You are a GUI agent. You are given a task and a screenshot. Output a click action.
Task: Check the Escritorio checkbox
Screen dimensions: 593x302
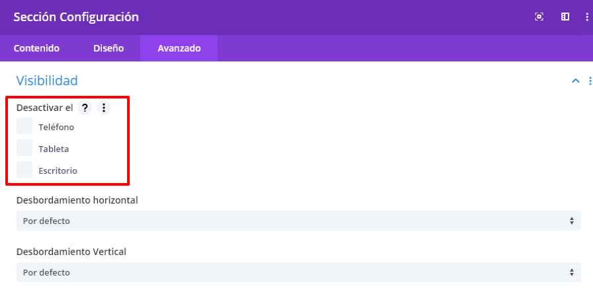click(24, 169)
